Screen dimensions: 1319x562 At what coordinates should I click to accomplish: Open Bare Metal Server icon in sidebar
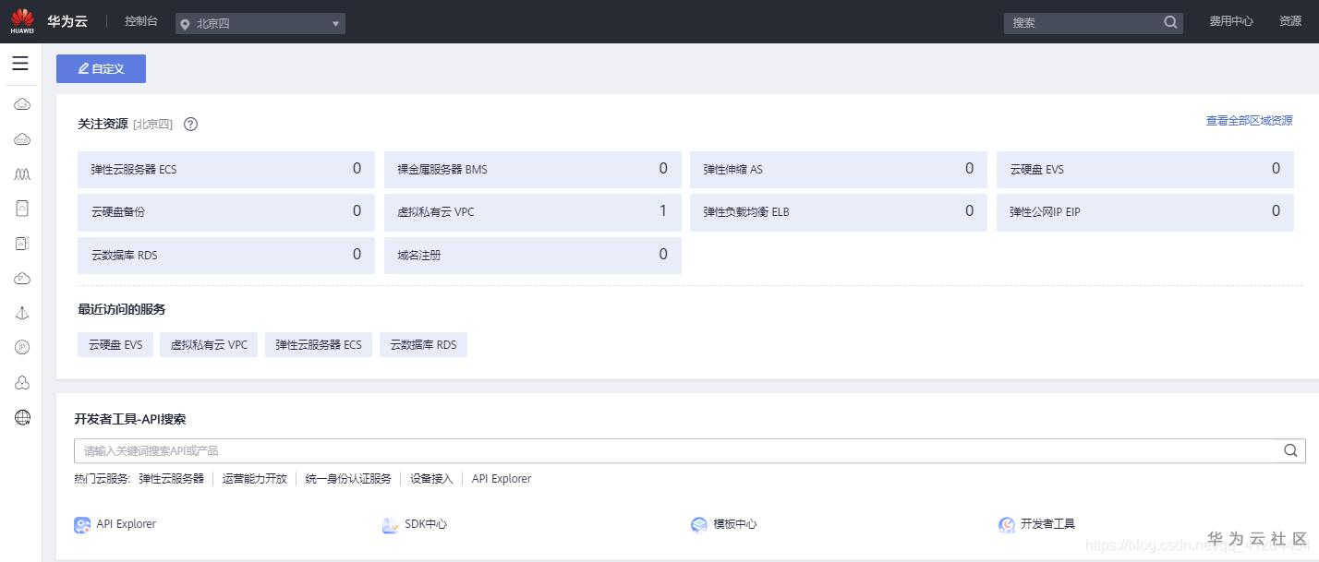point(22,139)
